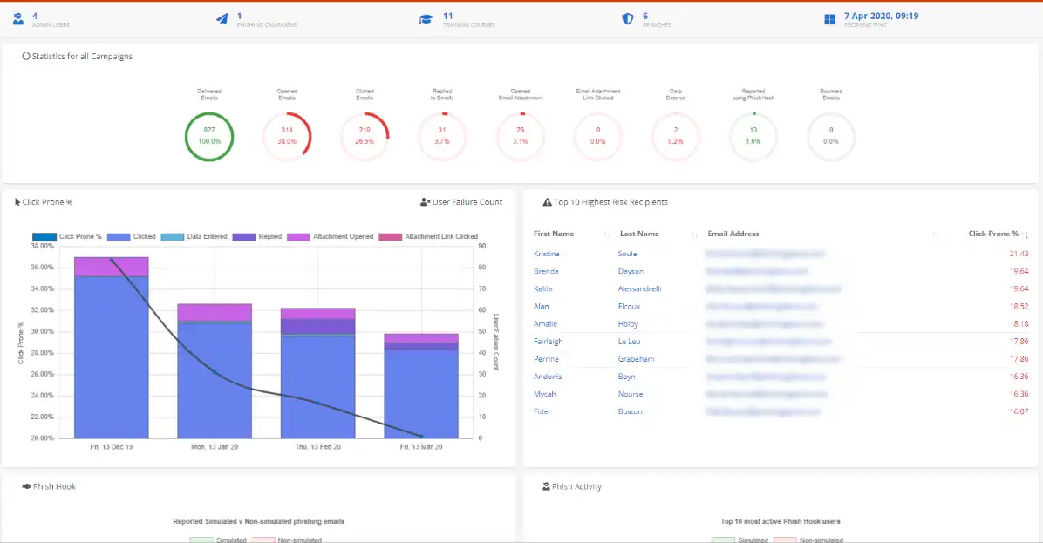Click the warning triangle icon beside Top 10 Highest Risk Recipients
The height and width of the screenshot is (543, 1043).
[x=547, y=202]
